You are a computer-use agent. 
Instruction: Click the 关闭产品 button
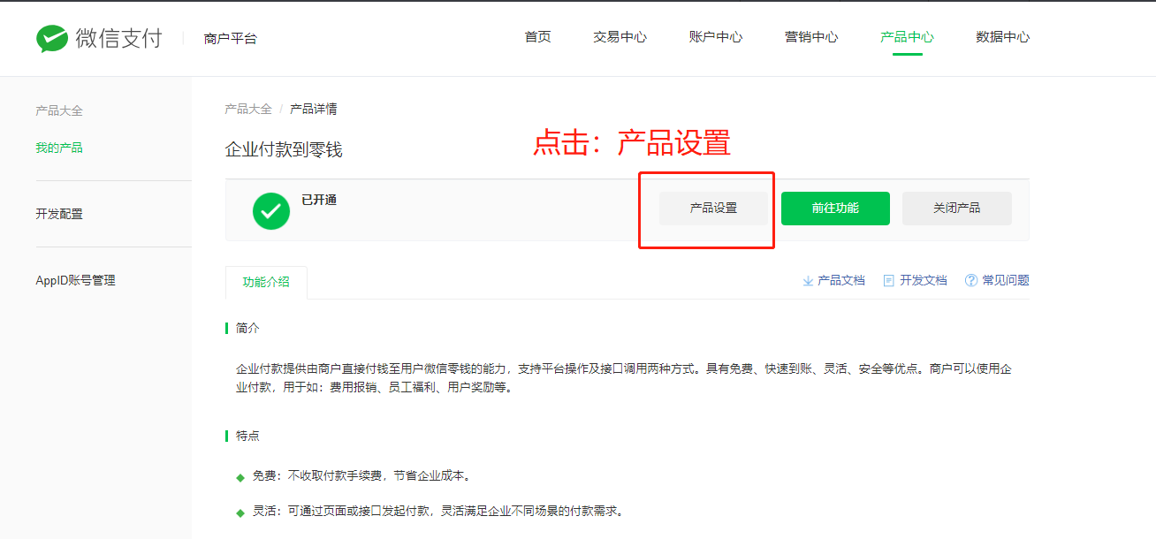click(957, 209)
